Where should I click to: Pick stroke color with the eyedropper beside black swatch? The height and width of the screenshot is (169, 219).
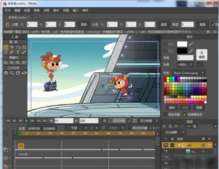[x=191, y=51]
